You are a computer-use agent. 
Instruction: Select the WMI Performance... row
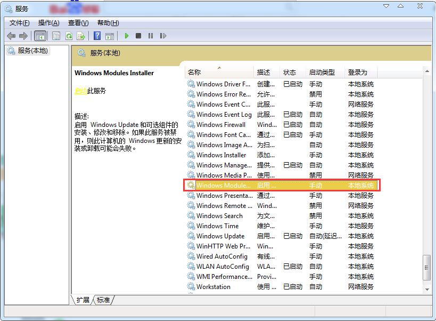[x=282, y=276]
